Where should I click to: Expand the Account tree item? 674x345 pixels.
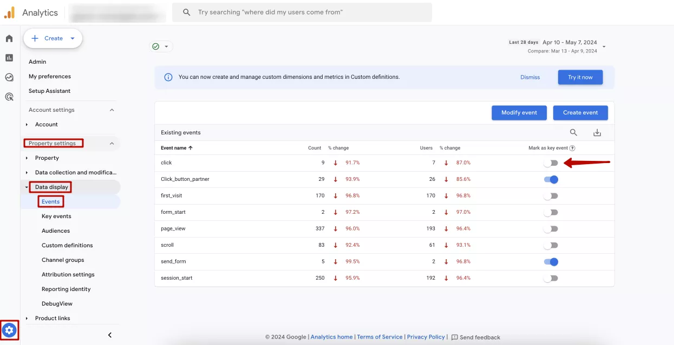(x=27, y=125)
